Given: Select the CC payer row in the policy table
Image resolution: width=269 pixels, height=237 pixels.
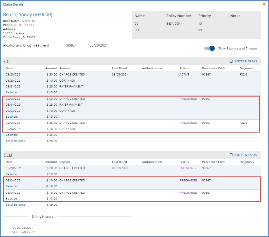Looking at the screenshot, I should [196, 24].
